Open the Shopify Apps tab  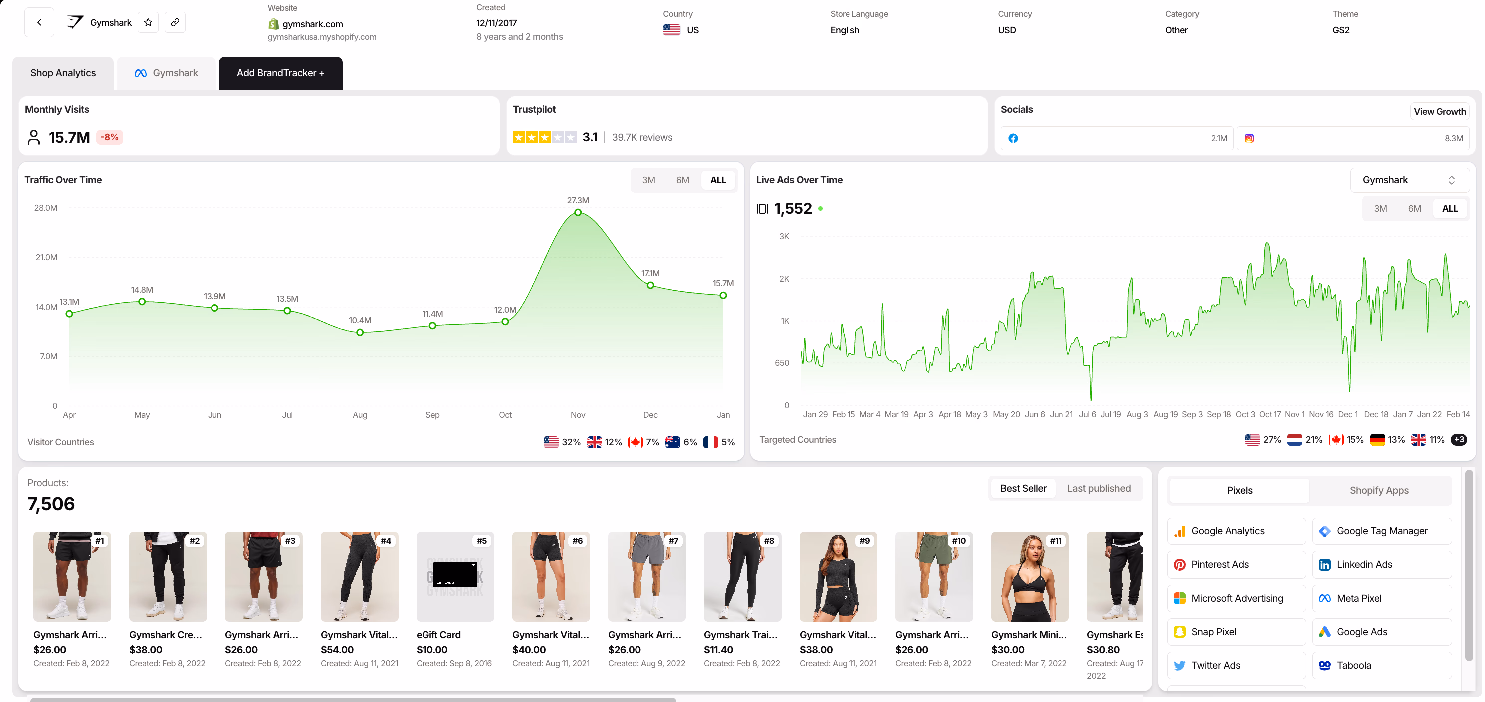(x=1379, y=490)
